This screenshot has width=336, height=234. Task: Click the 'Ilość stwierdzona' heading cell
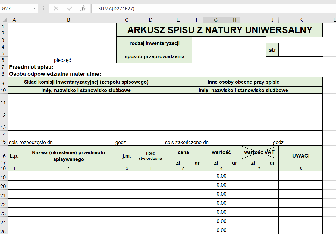pos(151,156)
